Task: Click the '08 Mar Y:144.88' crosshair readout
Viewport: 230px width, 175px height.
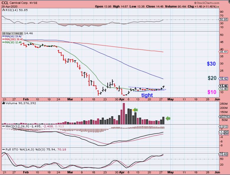Action: click(x=12, y=33)
